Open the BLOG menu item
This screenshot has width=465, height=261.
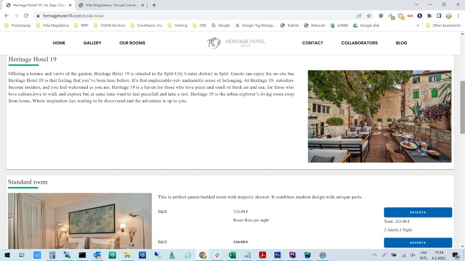pos(401,43)
